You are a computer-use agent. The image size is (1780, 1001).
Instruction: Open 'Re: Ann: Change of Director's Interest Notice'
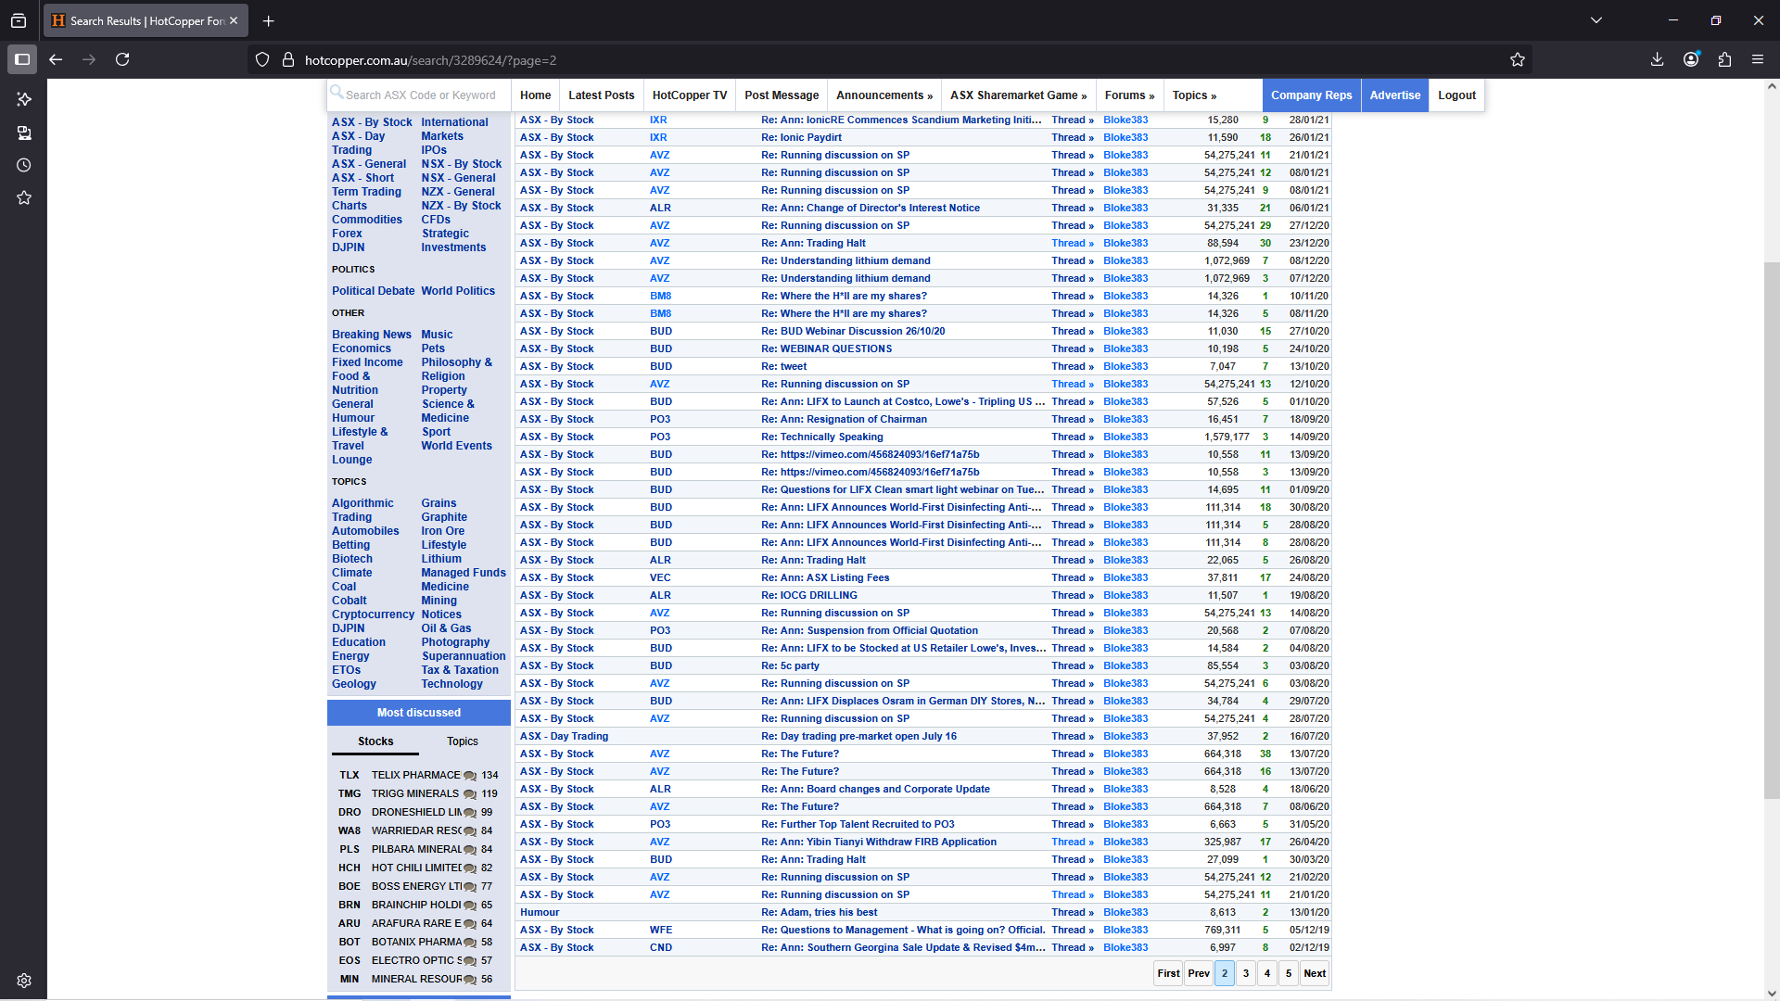pyautogui.click(x=871, y=208)
